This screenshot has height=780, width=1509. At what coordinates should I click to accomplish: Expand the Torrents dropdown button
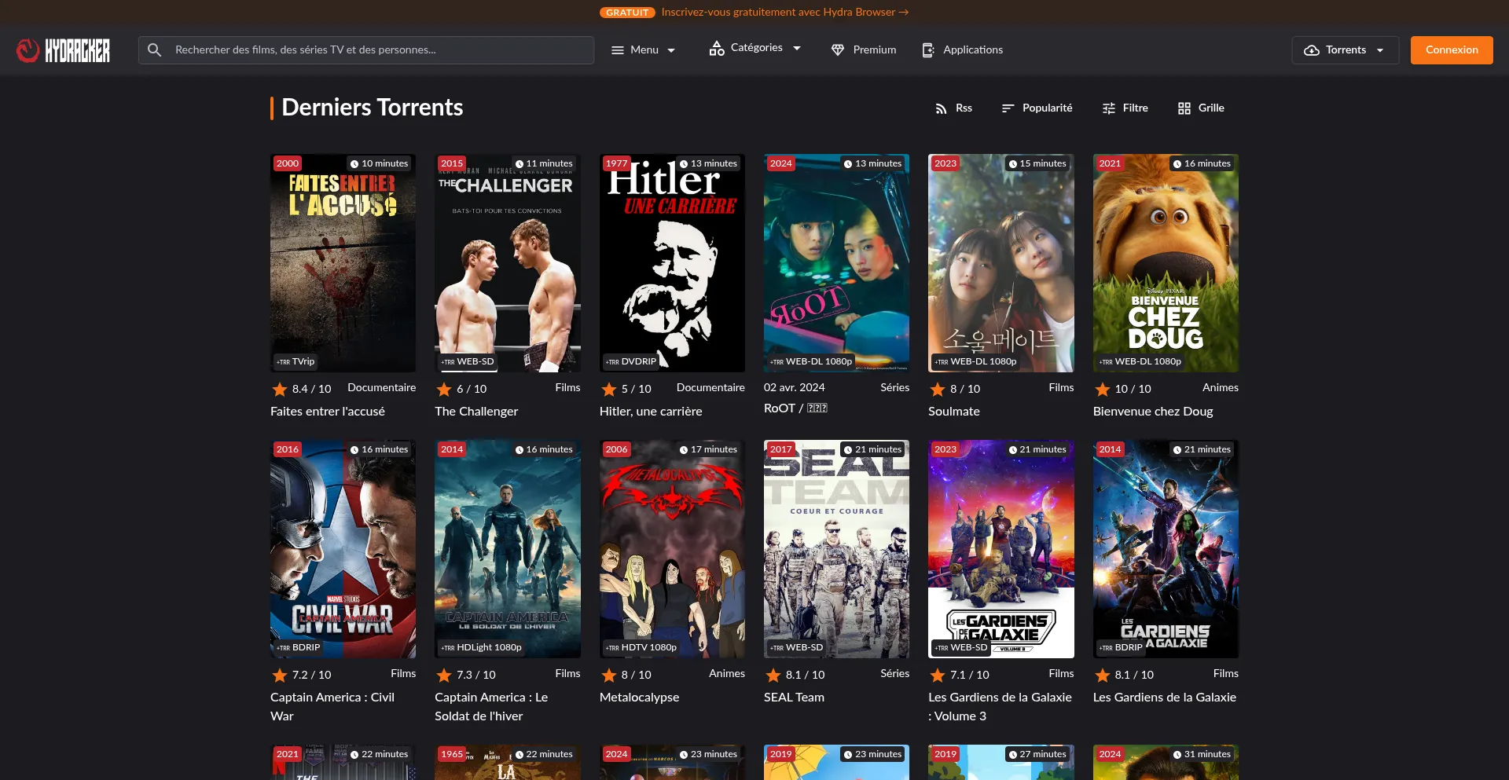(1345, 50)
